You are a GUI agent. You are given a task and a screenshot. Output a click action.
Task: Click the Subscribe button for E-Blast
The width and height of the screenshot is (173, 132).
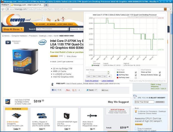point(160,102)
